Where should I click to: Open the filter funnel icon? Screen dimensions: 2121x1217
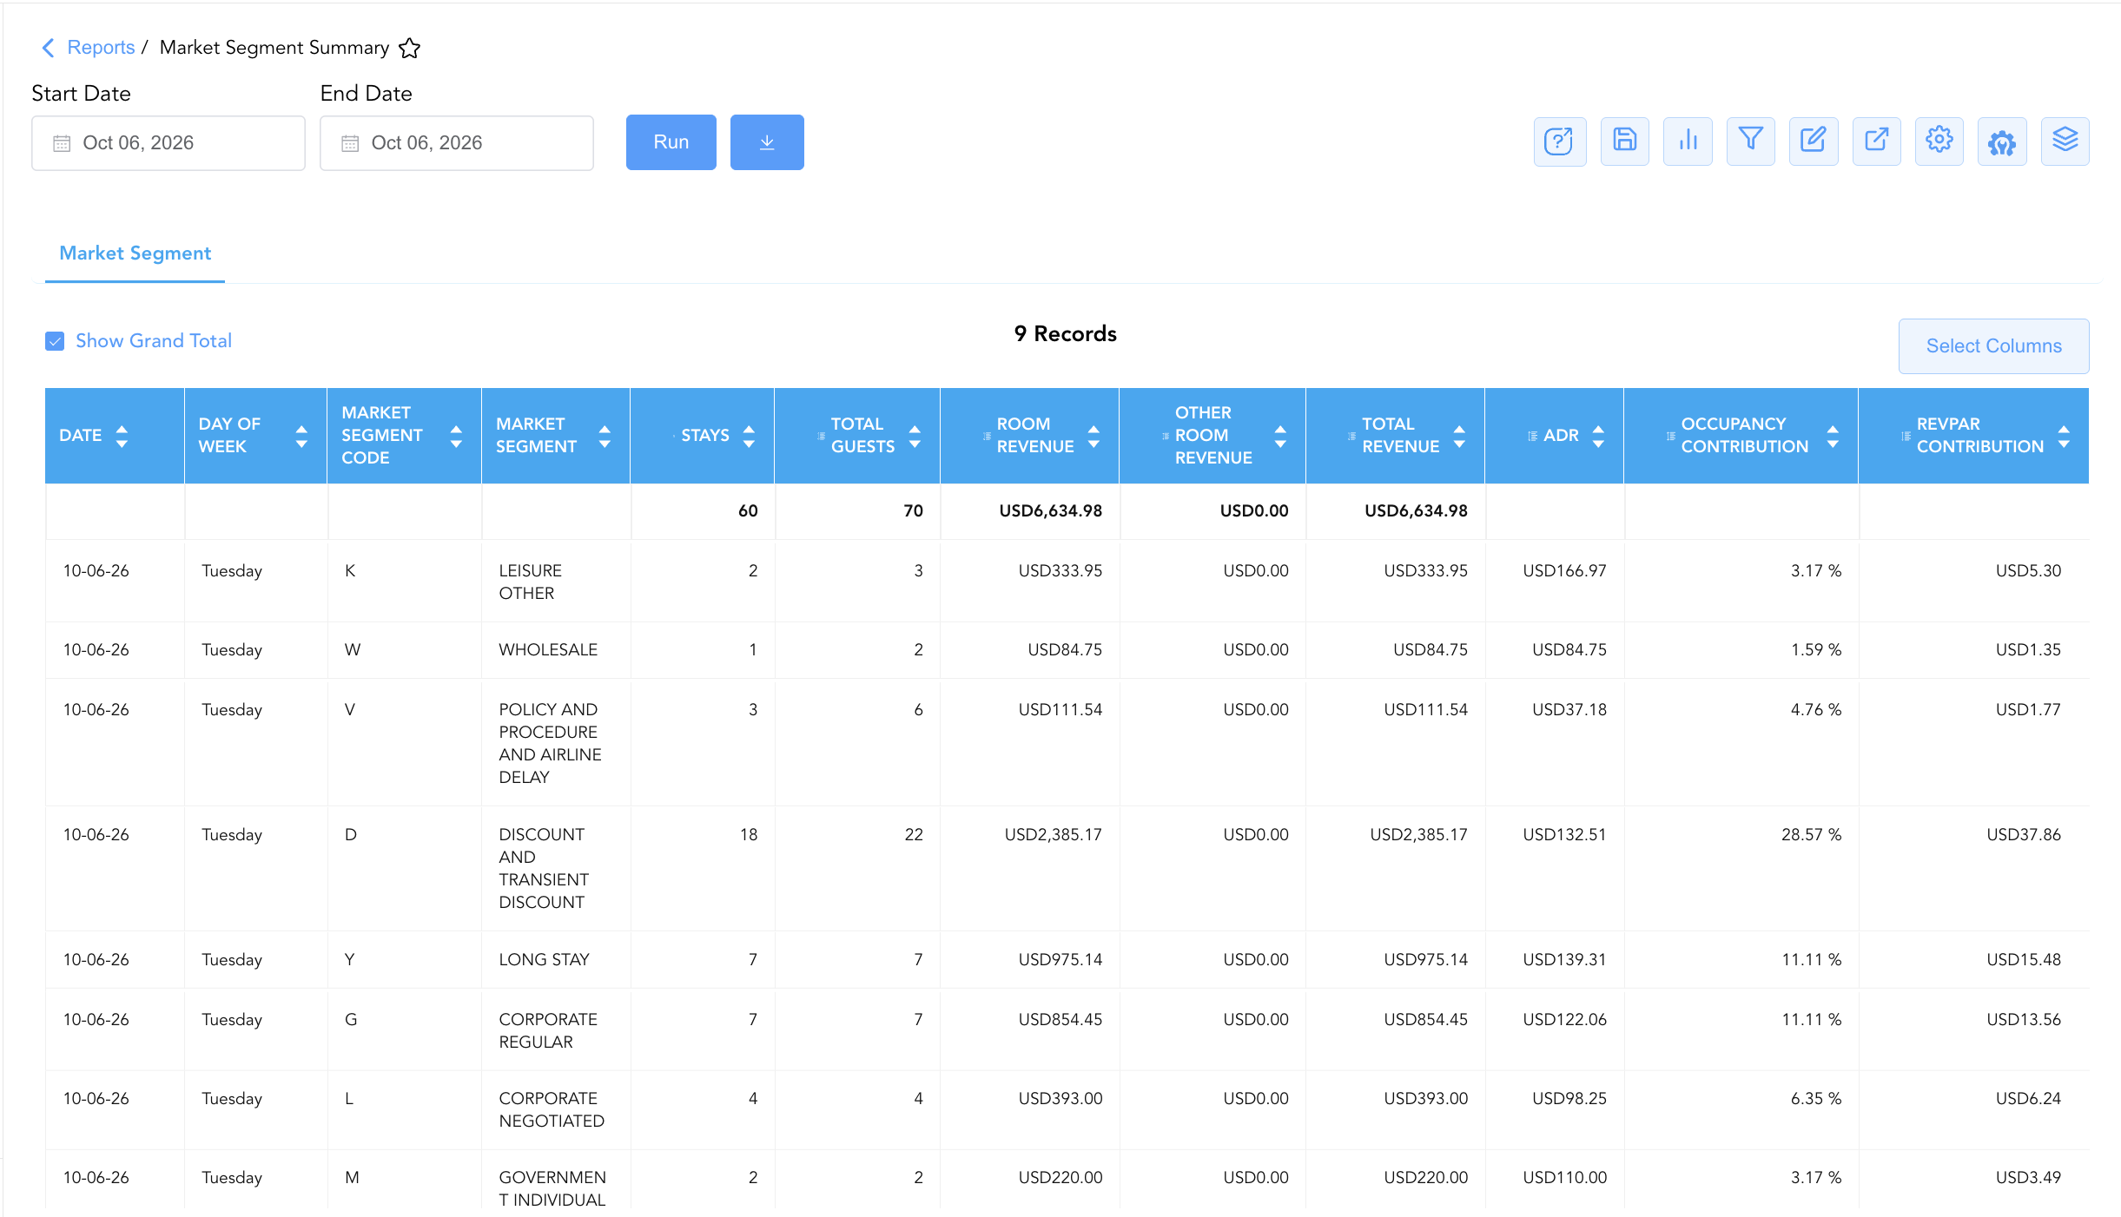click(1750, 141)
